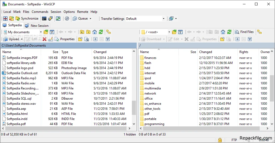Open the Session menu

point(56,12)
